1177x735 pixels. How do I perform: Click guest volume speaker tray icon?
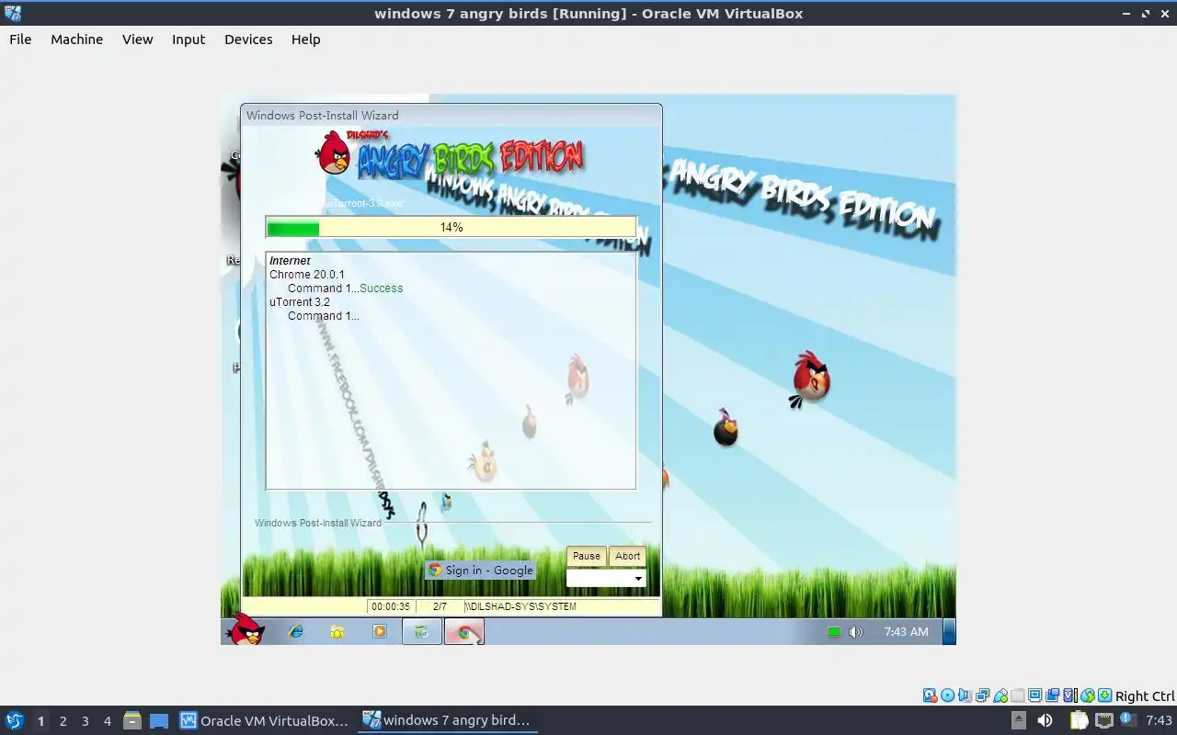click(856, 632)
